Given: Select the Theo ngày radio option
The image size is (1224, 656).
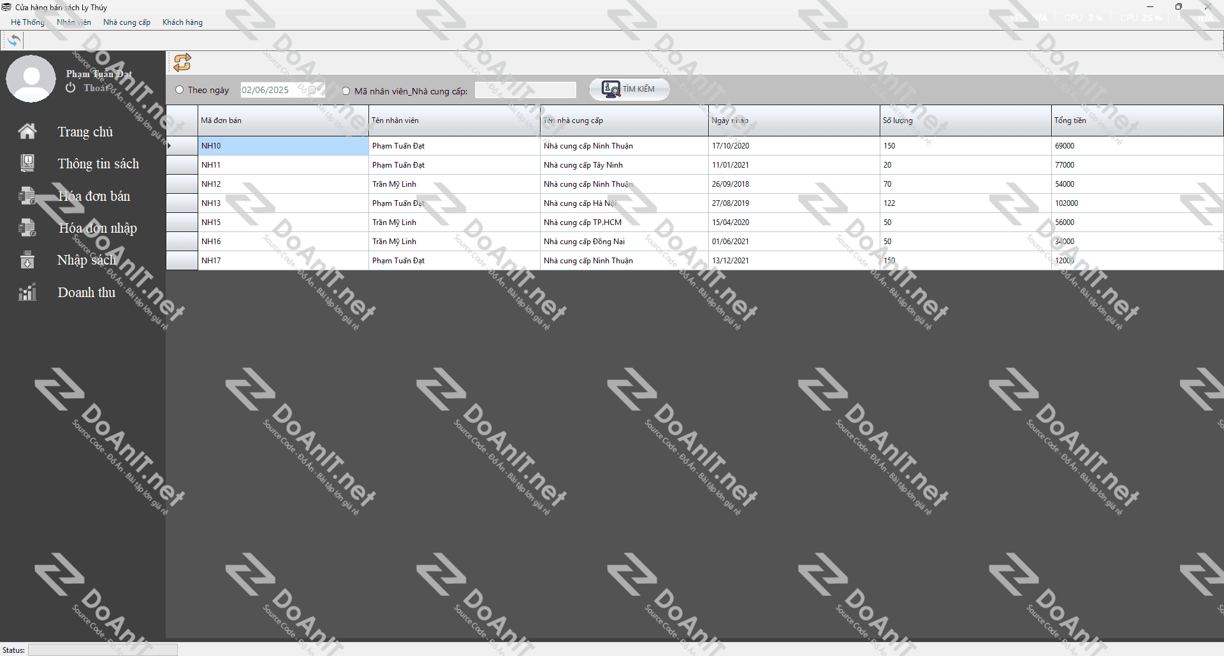Looking at the screenshot, I should click(180, 91).
